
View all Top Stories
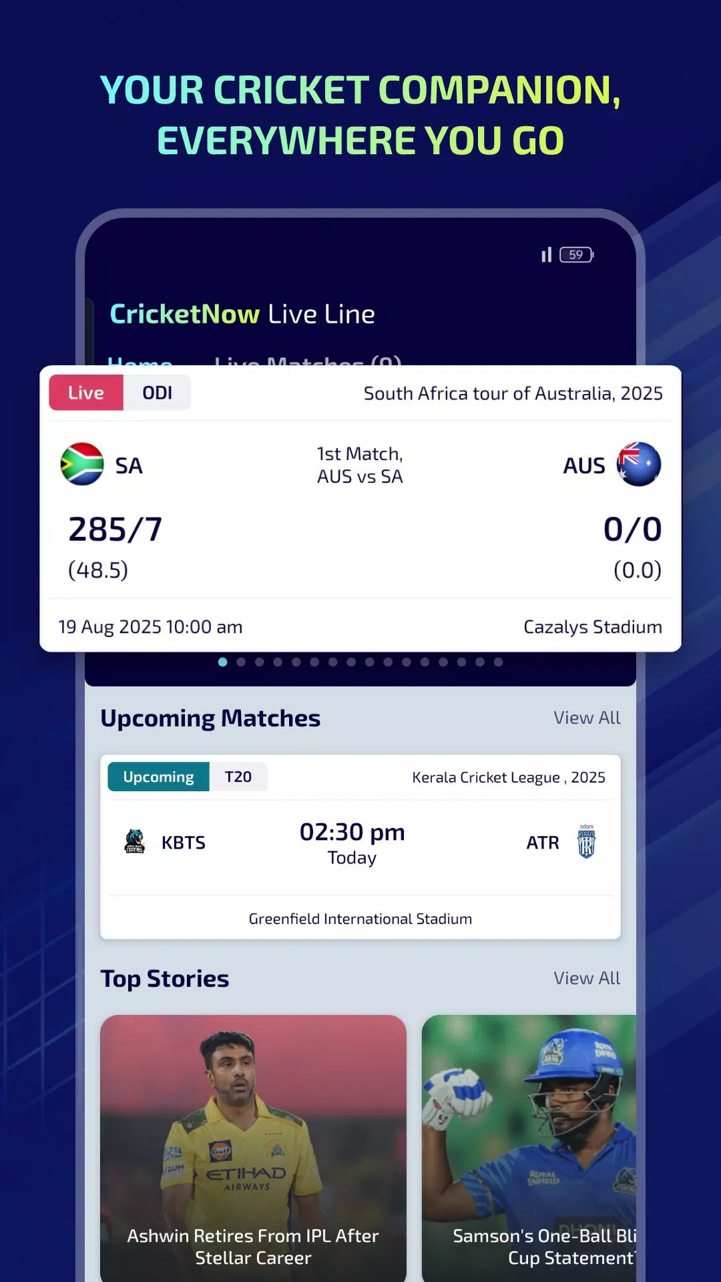[x=587, y=978]
